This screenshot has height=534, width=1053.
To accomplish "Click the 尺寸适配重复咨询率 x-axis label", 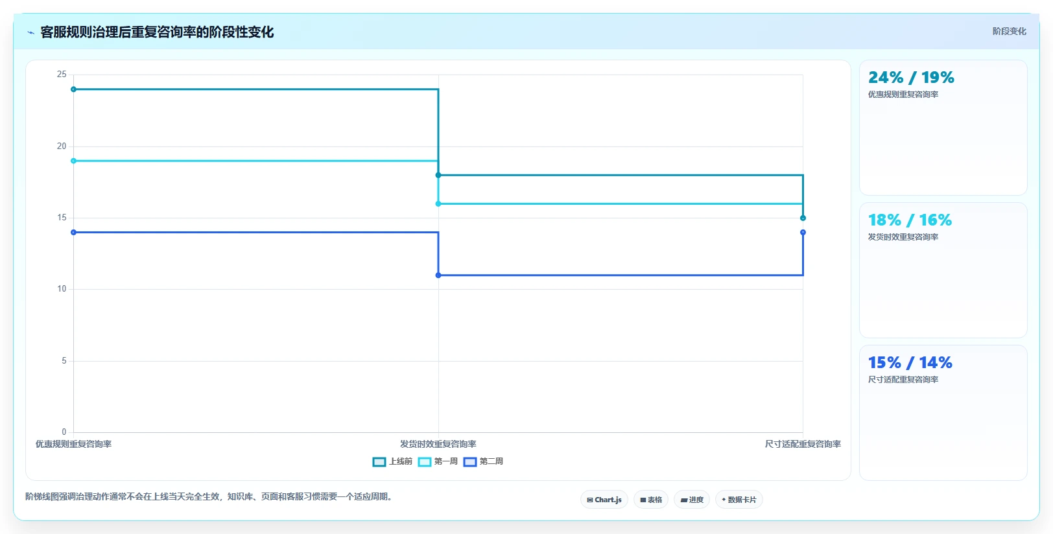I will 803,444.
